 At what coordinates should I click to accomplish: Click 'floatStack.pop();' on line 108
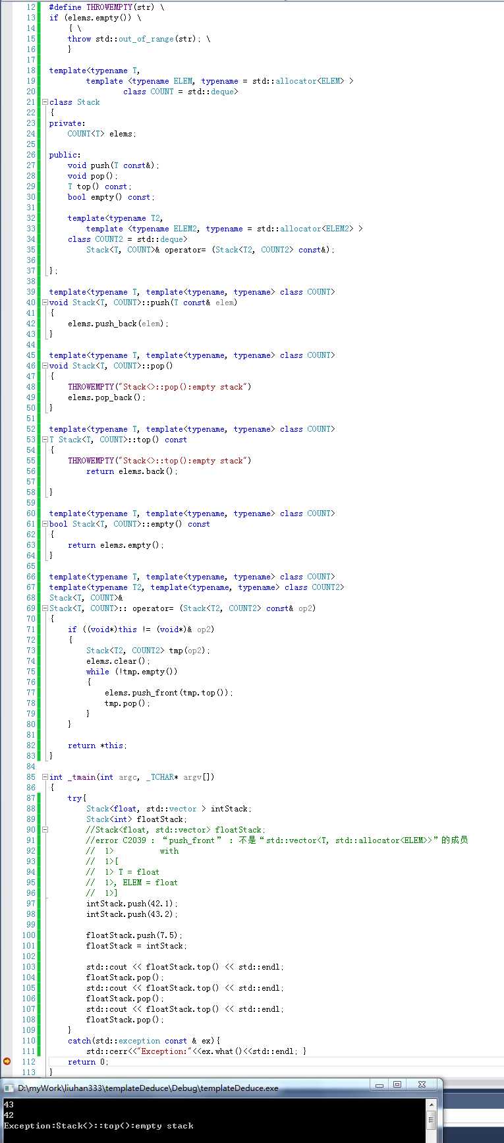[125, 1020]
